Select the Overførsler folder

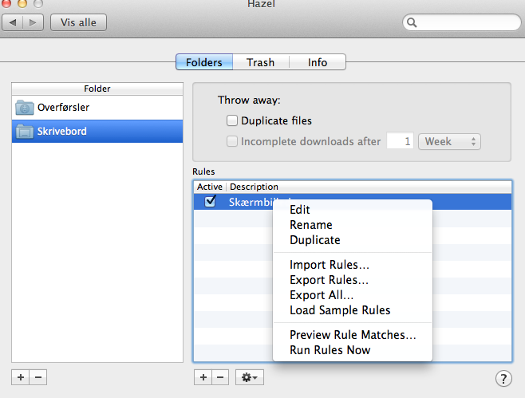(97, 108)
